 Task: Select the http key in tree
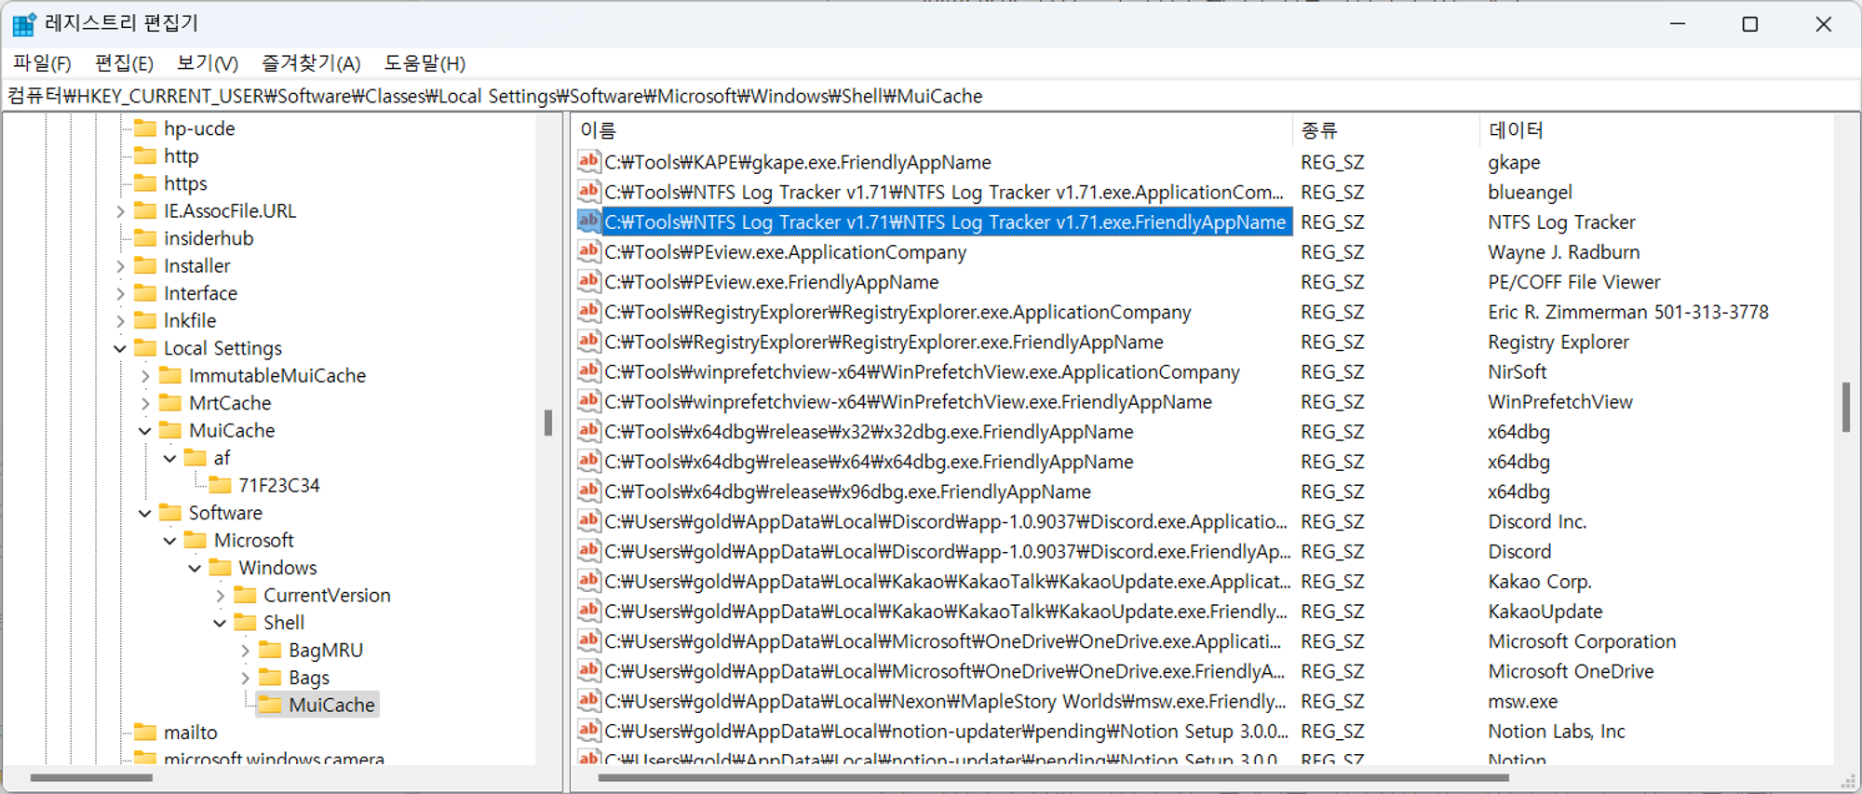click(x=181, y=156)
